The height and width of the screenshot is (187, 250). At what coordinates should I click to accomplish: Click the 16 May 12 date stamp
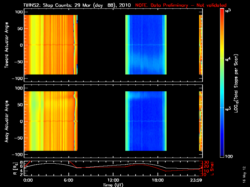click(x=243, y=176)
